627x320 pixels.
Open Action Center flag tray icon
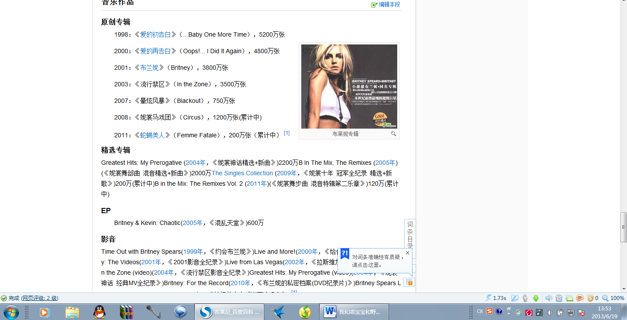pos(581,312)
